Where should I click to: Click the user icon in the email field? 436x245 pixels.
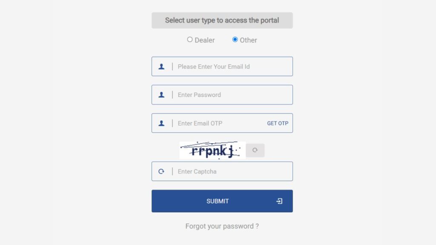(x=161, y=67)
